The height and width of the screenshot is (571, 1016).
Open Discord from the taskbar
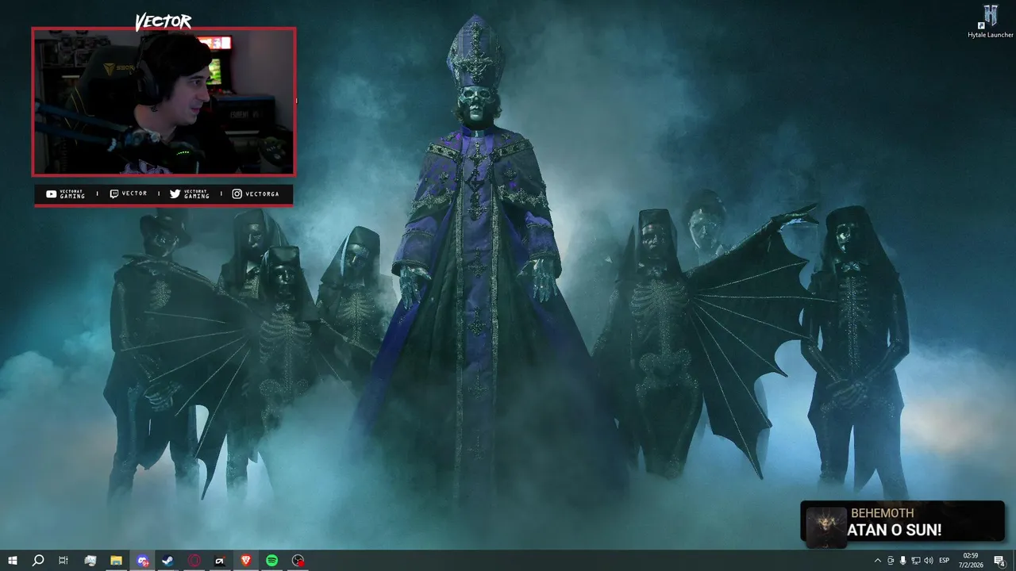[142, 561]
